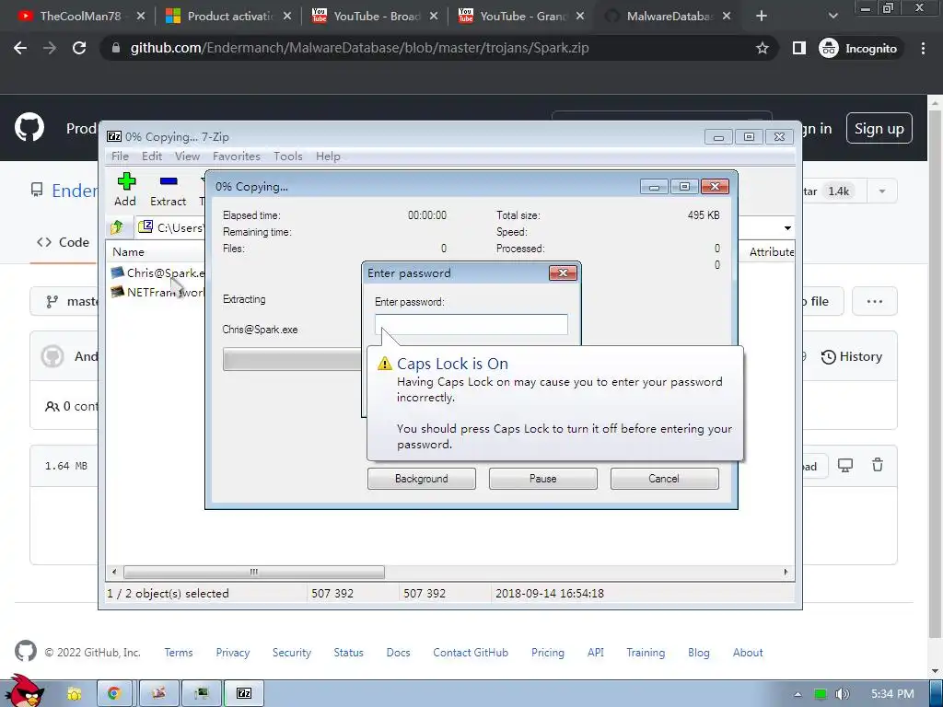
Task: Click the 7-Zip horizontal scrollbar thumb
Action: coord(254,572)
